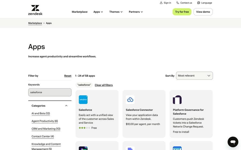
Task: Click the Apps breadcrumb item
Action: [x=49, y=23]
